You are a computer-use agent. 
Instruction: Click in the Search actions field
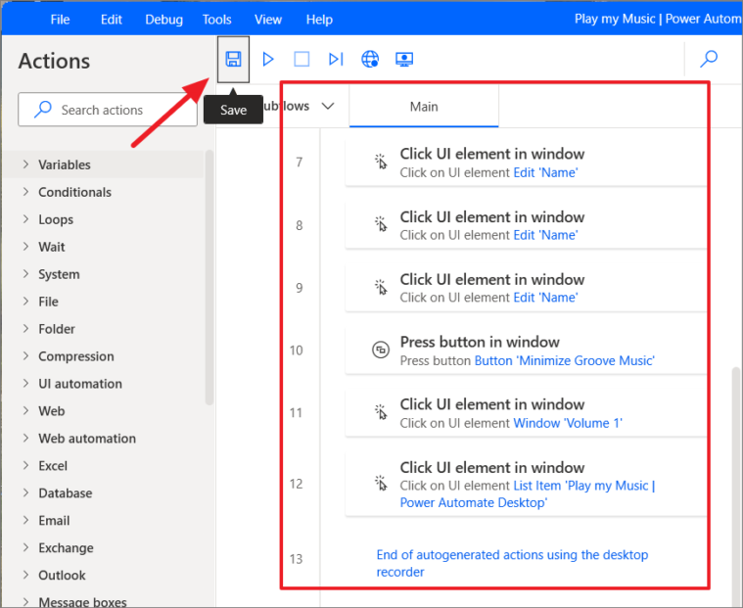(108, 110)
